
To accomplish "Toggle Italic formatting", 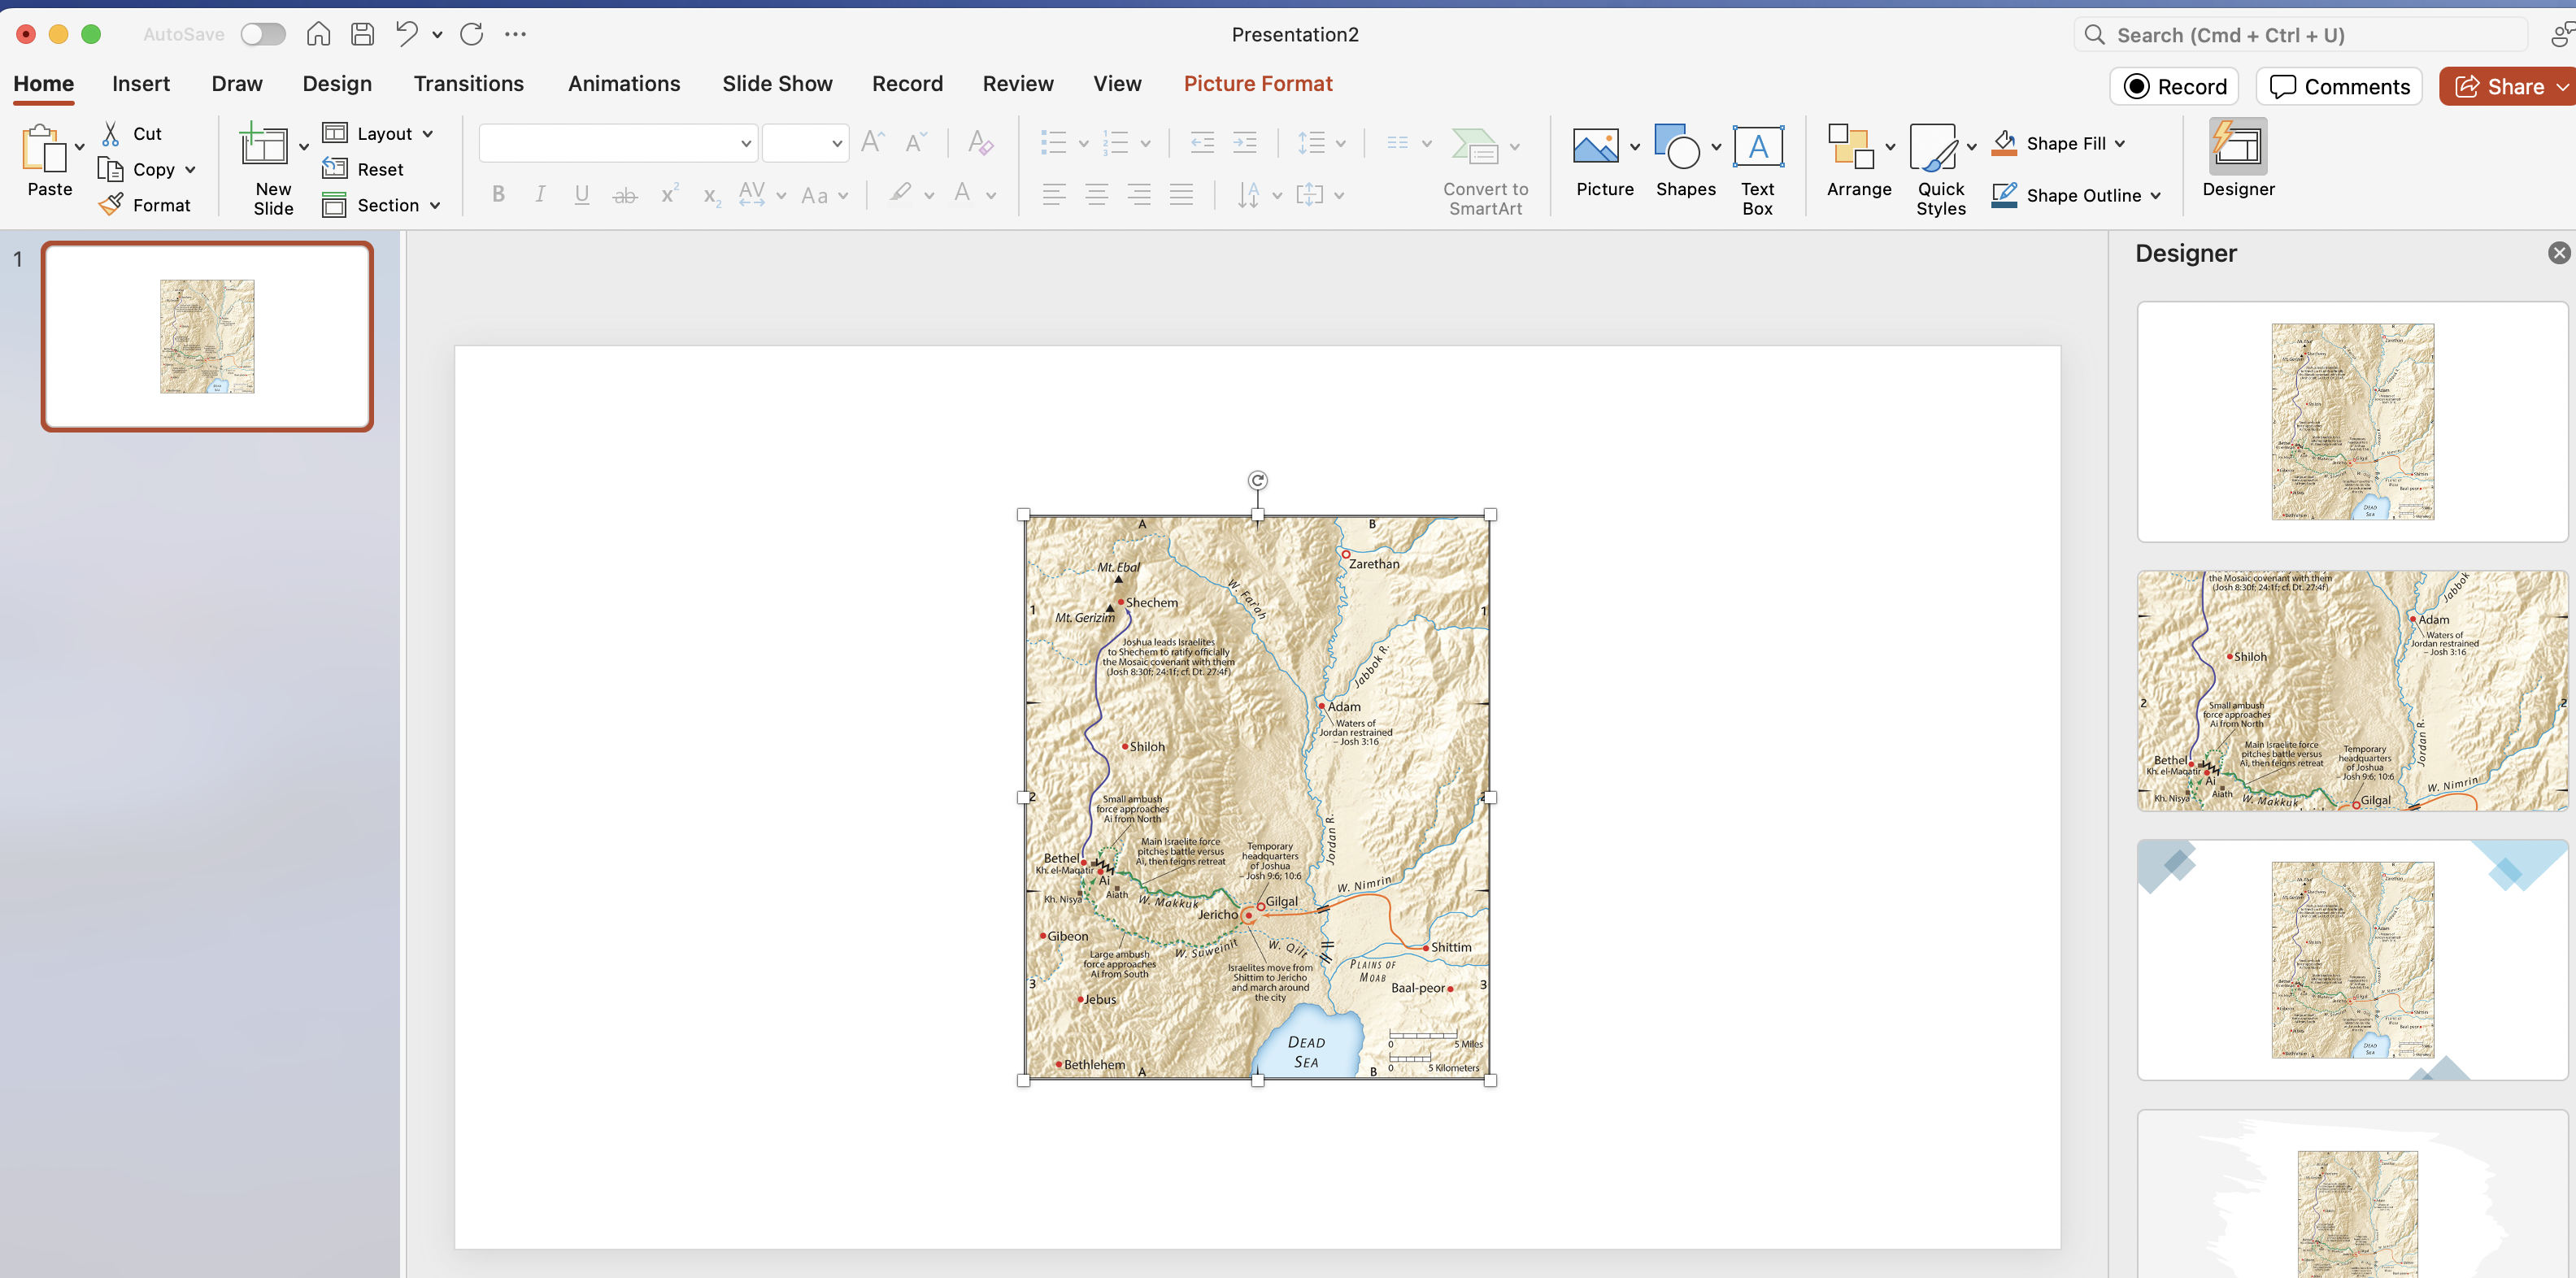I will point(540,194).
